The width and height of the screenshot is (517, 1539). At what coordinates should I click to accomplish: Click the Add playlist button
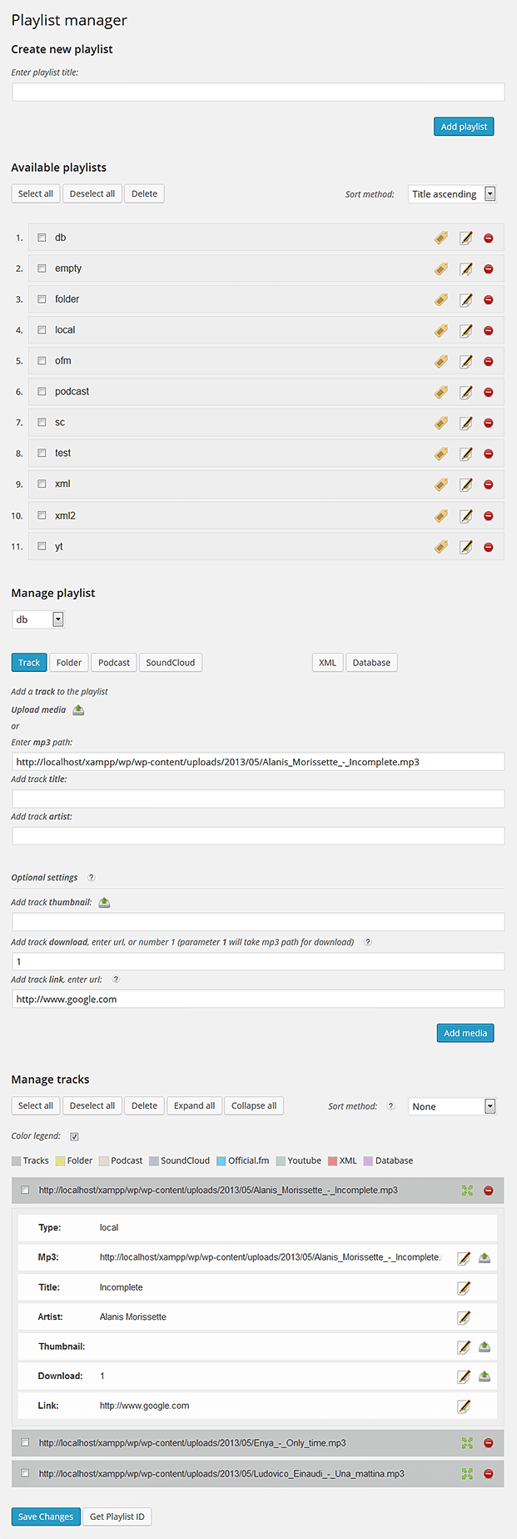click(x=464, y=127)
